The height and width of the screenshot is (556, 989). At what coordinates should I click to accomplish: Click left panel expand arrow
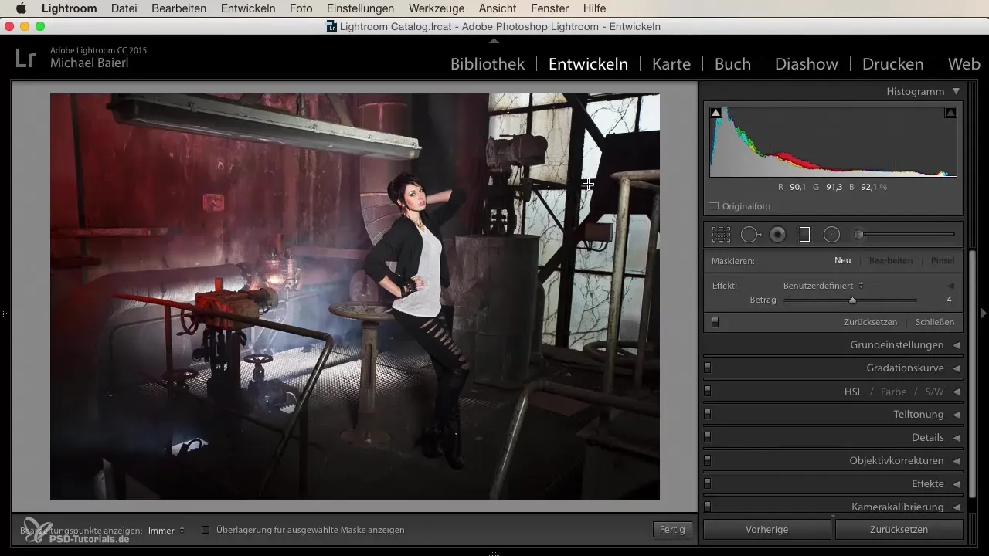point(4,313)
